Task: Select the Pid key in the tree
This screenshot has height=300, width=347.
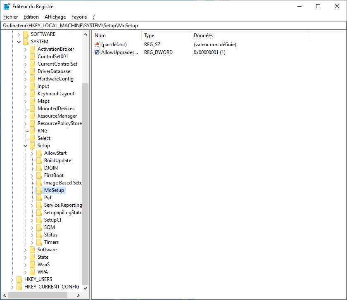Action: pyautogui.click(x=48, y=198)
